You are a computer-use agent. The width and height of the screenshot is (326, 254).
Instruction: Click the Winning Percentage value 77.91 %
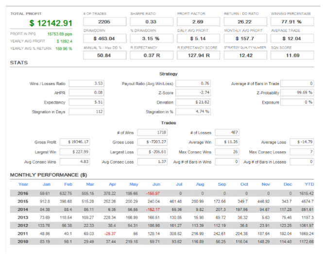(x=292, y=22)
